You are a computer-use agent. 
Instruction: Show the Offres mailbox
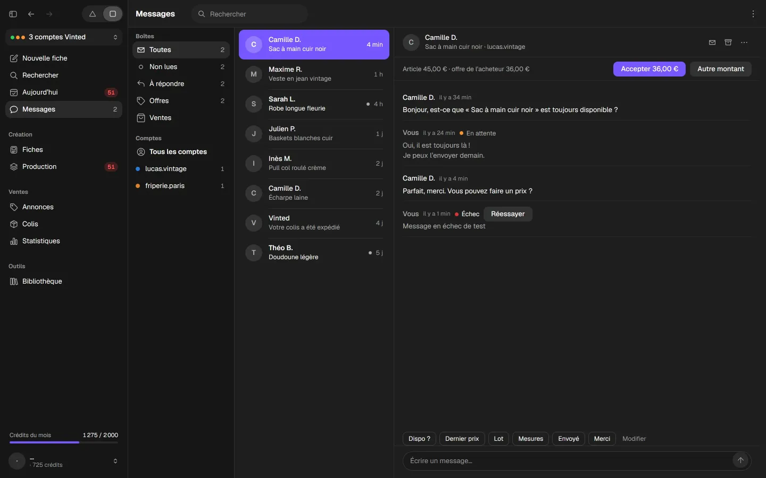coord(181,101)
